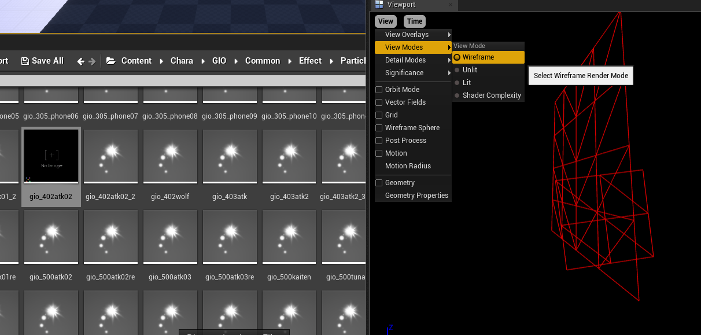Image resolution: width=701 pixels, height=335 pixels.
Task: Select the gio_402wolf particle thumbnail
Action: [x=170, y=156]
